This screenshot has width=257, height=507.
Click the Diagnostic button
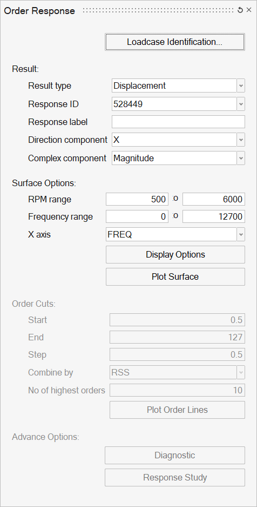(175, 455)
